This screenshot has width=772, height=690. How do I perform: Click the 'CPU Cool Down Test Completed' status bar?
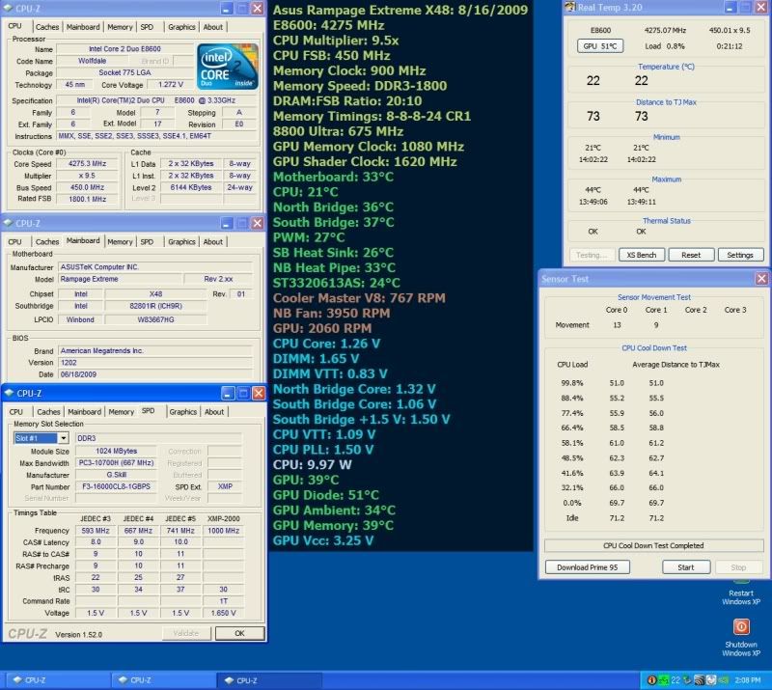(653, 545)
